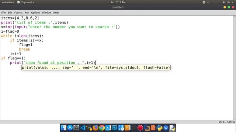The image size is (236, 132).
Task: Expand the system menu arrow in top bar
Action: 232,2
